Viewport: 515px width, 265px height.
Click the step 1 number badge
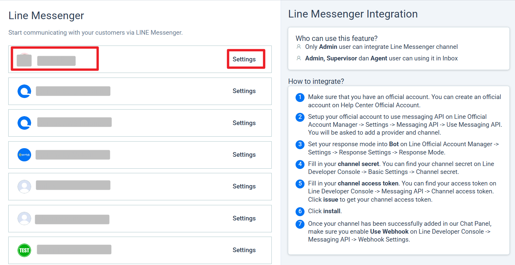(x=300, y=97)
